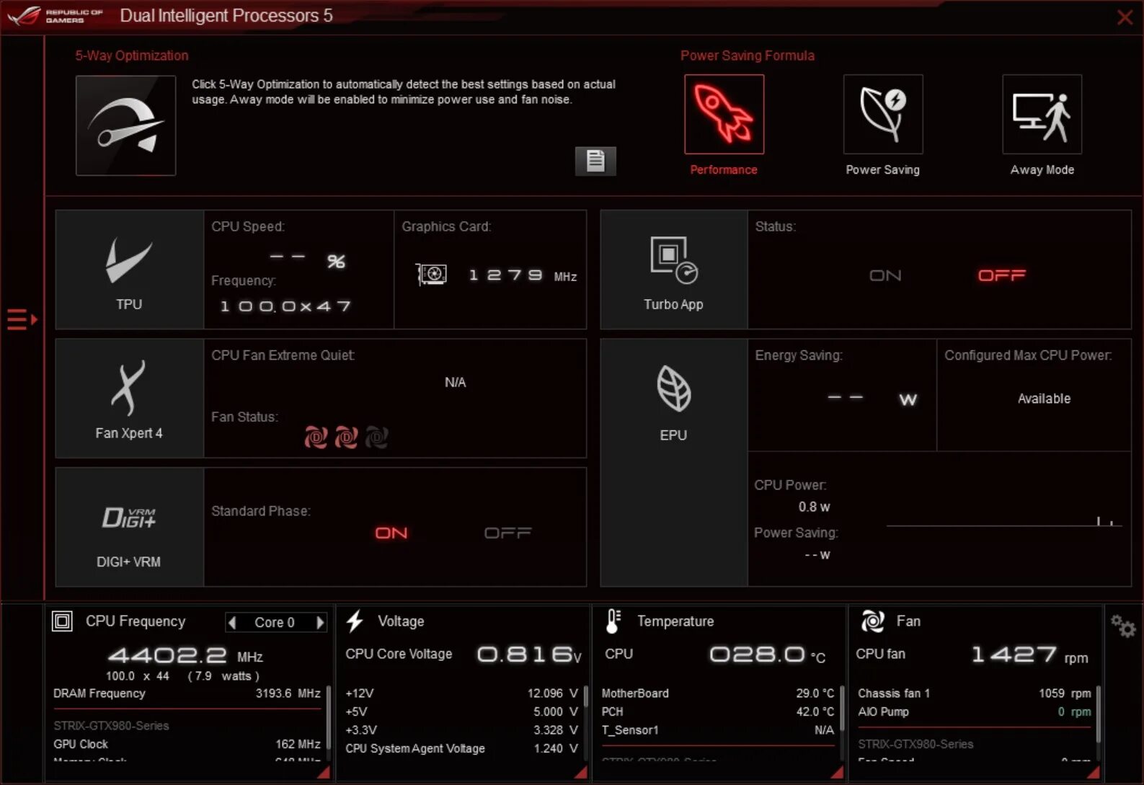
Task: Open the DIGI+ VRM panel
Action: click(x=130, y=527)
